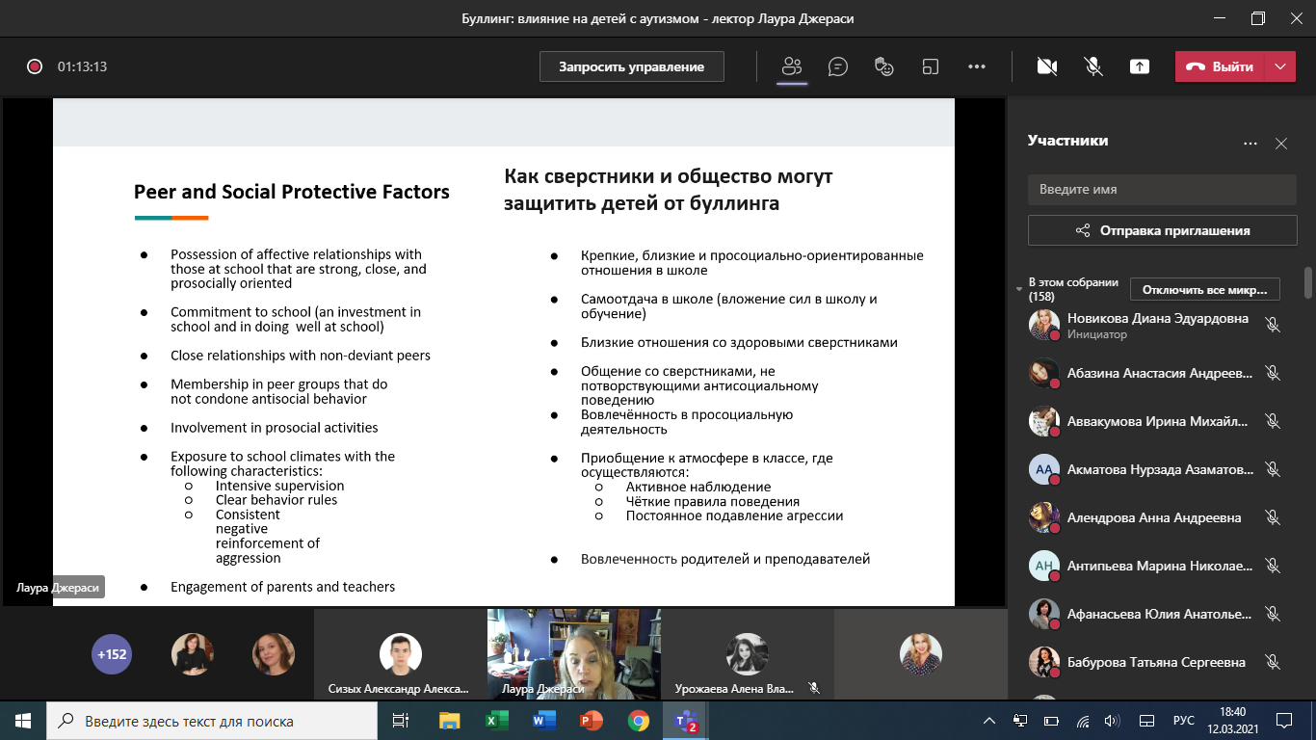Viewport: 1316px width, 740px height.
Task: Close the Участники panel
Action: click(1281, 144)
